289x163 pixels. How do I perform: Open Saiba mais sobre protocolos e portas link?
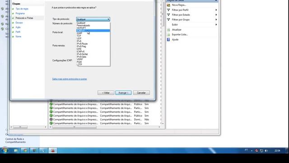point(70,79)
